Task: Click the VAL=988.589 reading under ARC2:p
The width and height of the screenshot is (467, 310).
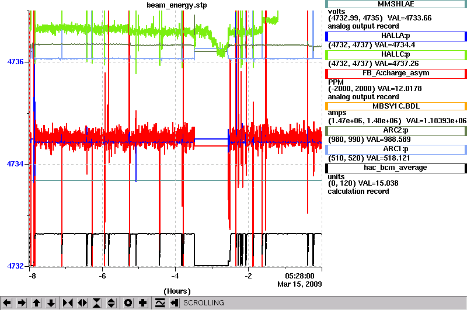Action: tap(388, 140)
